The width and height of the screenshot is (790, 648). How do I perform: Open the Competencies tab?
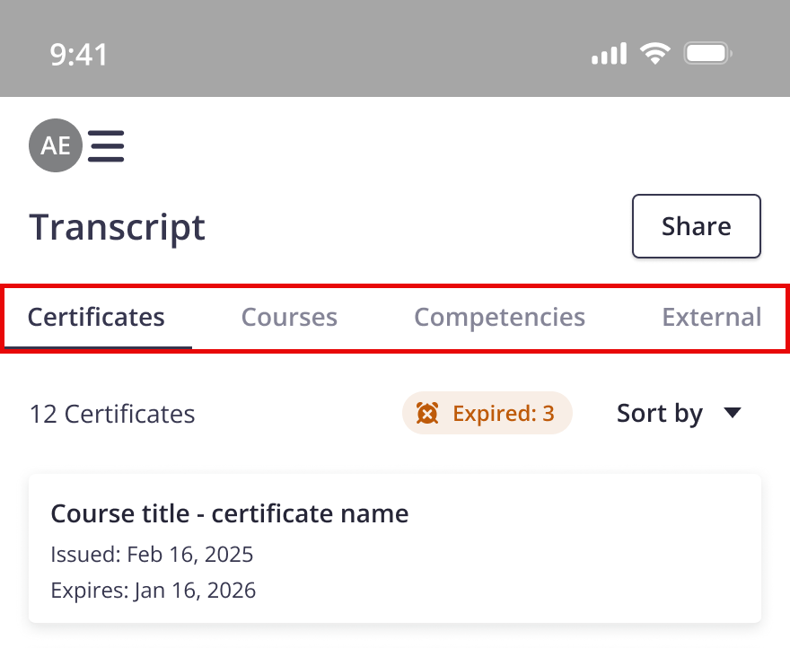499,317
